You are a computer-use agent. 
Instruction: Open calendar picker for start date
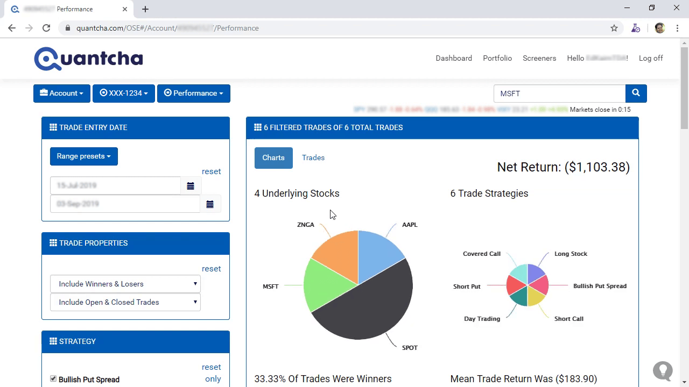[x=191, y=186]
